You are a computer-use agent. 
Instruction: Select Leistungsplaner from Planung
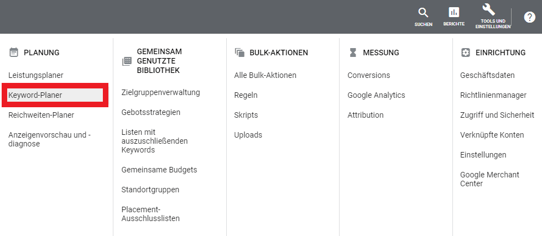coord(36,75)
